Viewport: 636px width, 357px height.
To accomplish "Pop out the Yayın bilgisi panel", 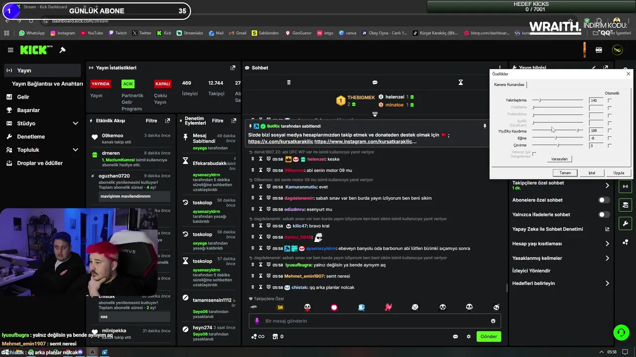I will [605, 68].
